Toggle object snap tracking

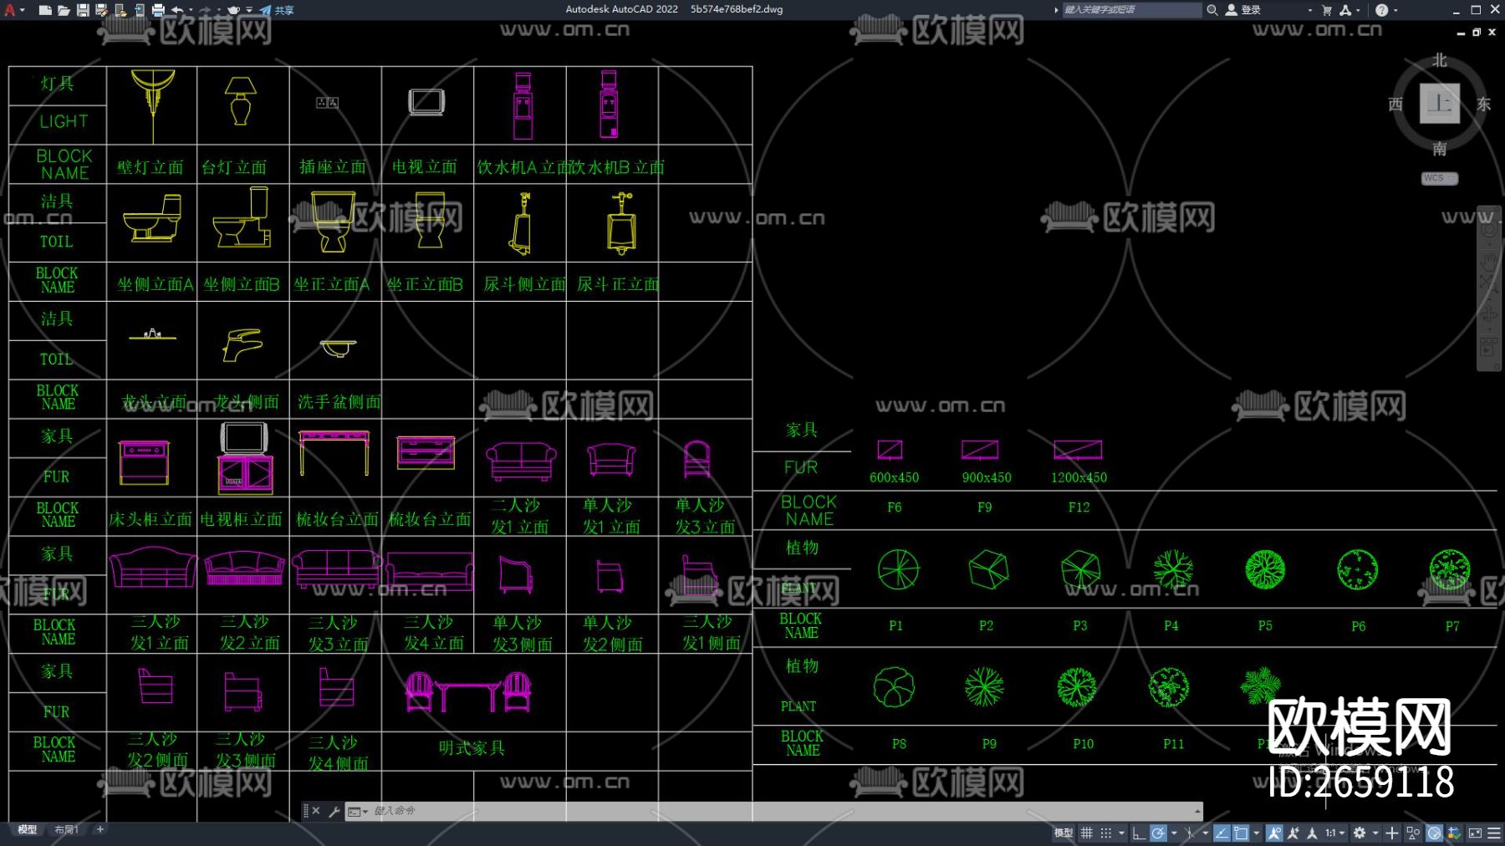(1222, 833)
